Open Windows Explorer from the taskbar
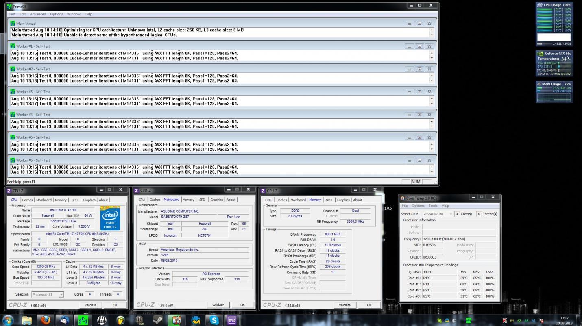The height and width of the screenshot is (326, 582). (x=27, y=320)
